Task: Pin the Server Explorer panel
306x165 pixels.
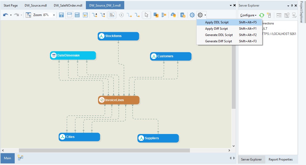Action: 292,6
